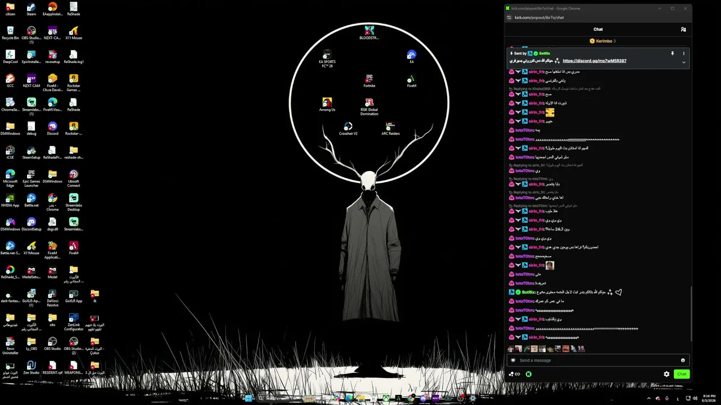Screen dimensions: 721x405
Task: Select the dxgi.dll file
Action: coord(52,224)
